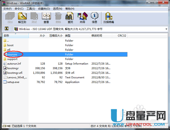Click the support folder name
This screenshot has height=130, width=170.
coord(12,59)
